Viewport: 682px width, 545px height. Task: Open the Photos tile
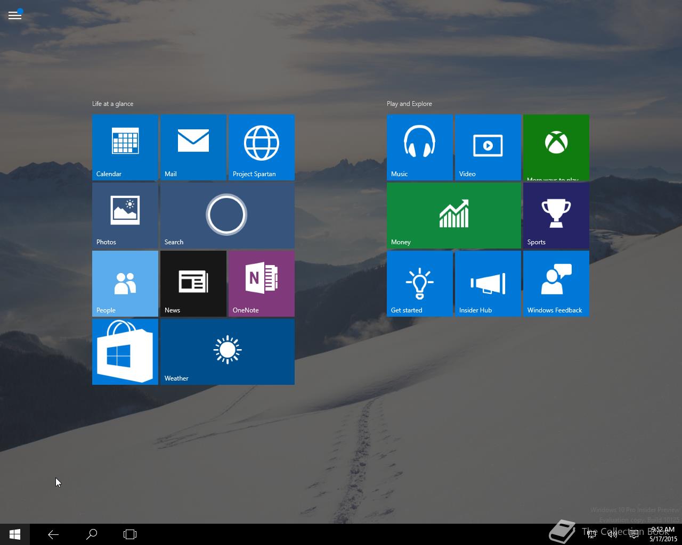point(125,216)
